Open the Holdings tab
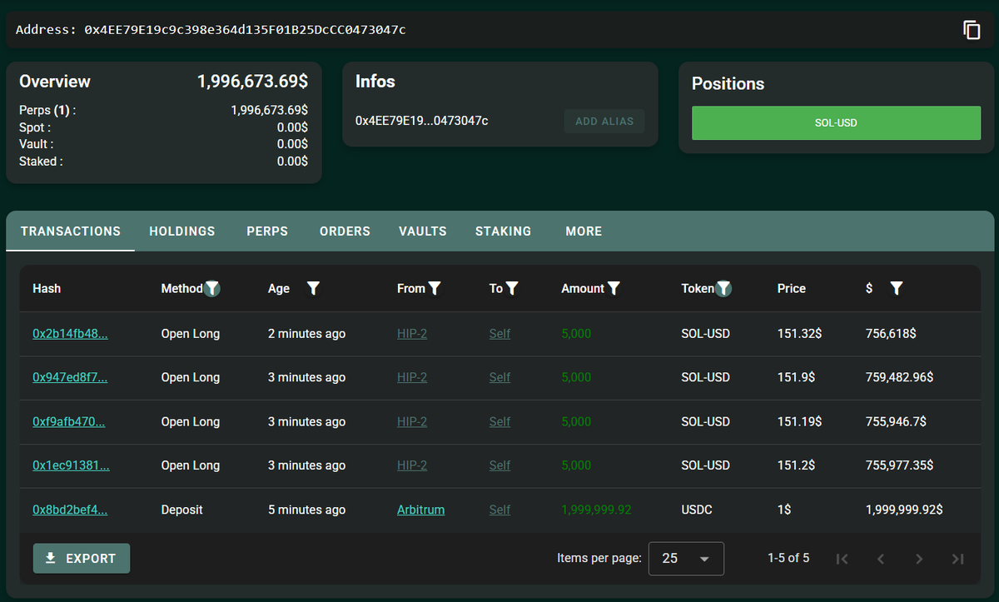 click(x=182, y=231)
